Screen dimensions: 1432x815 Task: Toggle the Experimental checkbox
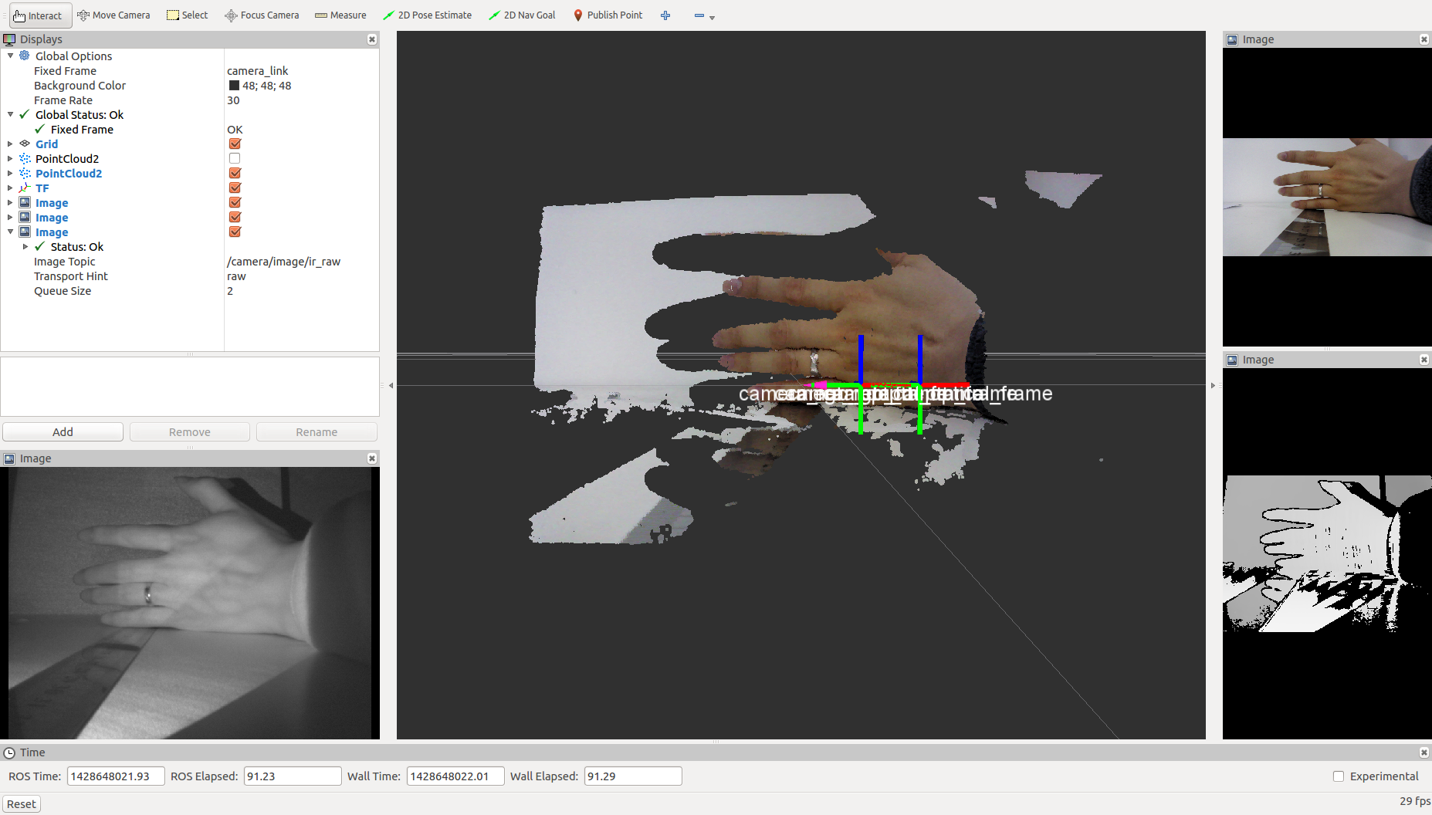click(1339, 776)
